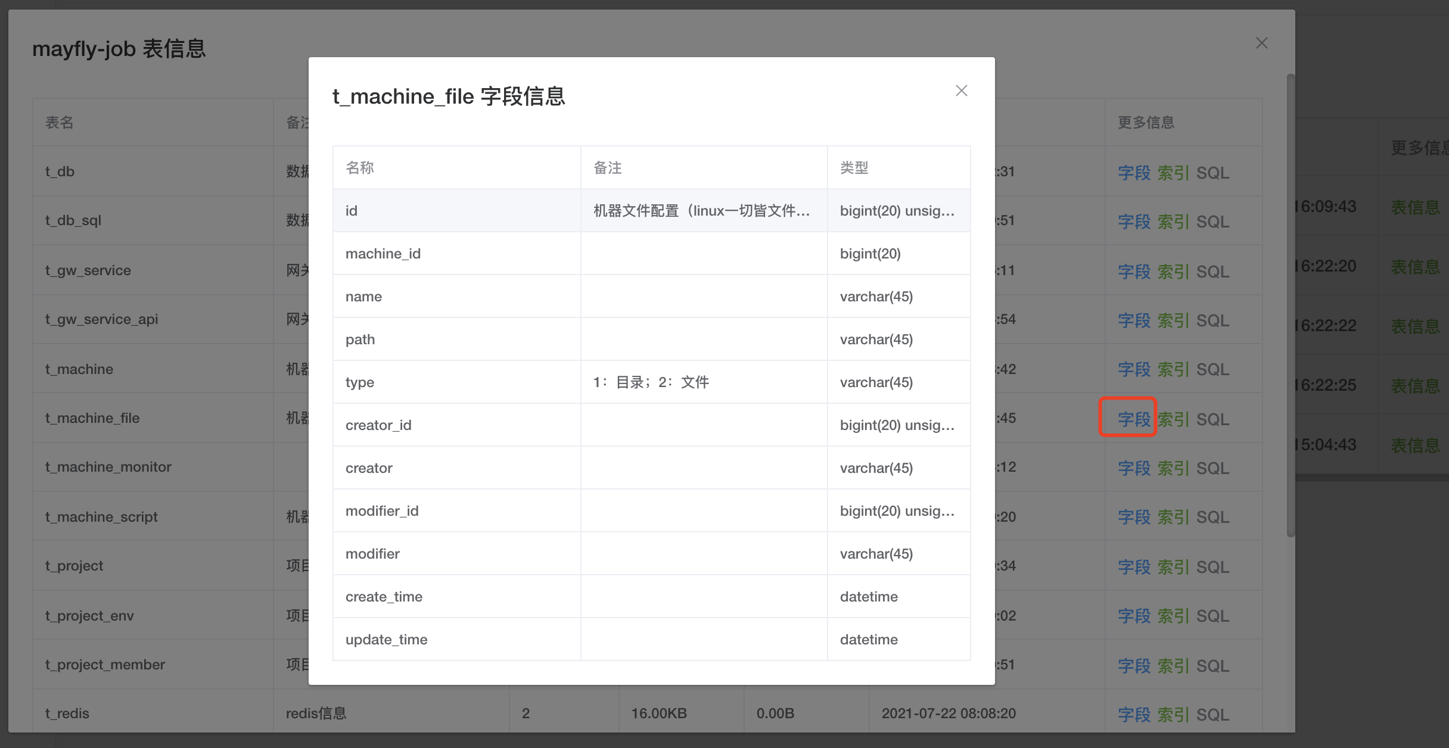Viewport: 1449px width, 748px height.
Task: Open 索引 link for t_gw_service row
Action: click(1173, 272)
